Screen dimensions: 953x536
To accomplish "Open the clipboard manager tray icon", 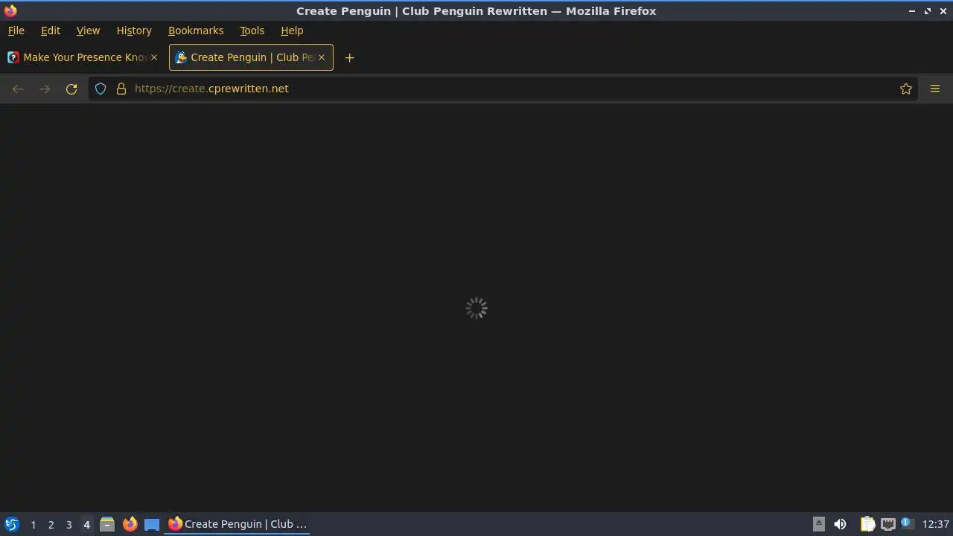I will [x=867, y=524].
